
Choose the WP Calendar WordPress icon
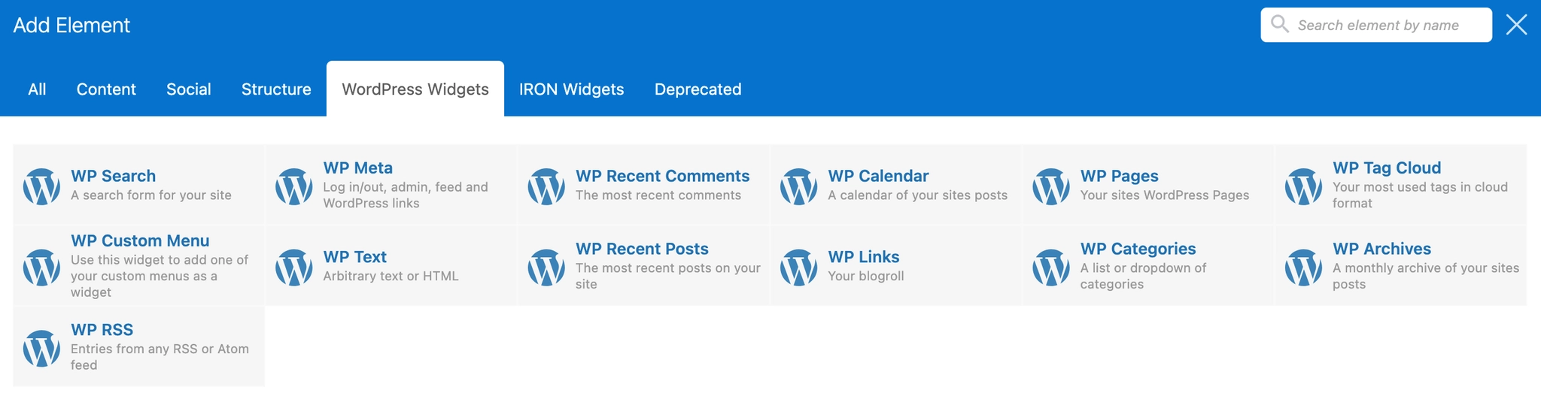tap(799, 186)
